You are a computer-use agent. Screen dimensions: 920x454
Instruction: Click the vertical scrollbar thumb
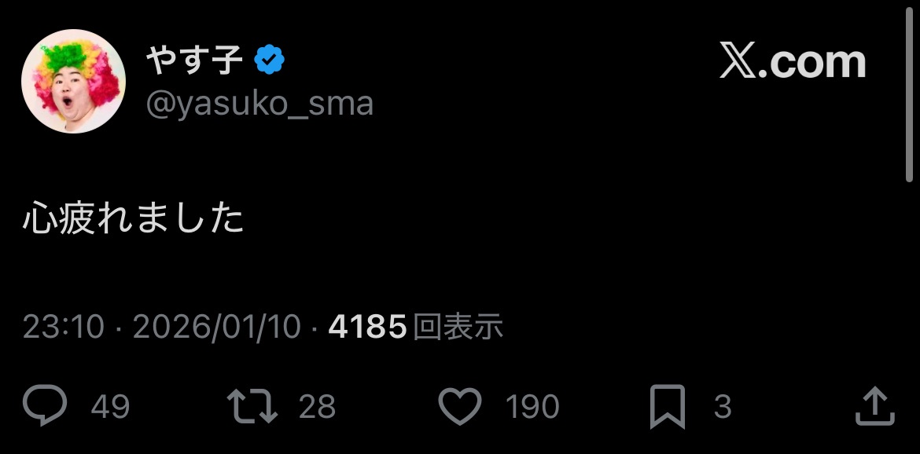(910, 95)
